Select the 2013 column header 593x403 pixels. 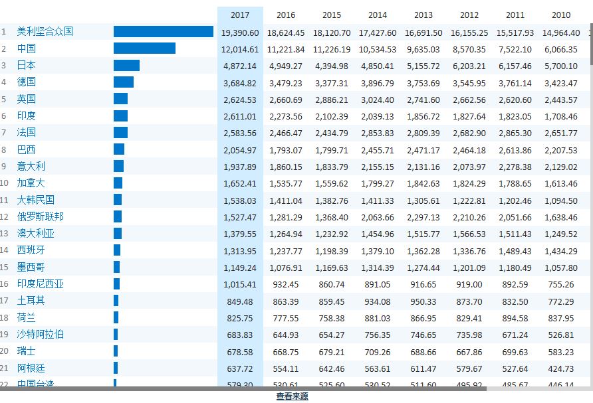coord(423,15)
